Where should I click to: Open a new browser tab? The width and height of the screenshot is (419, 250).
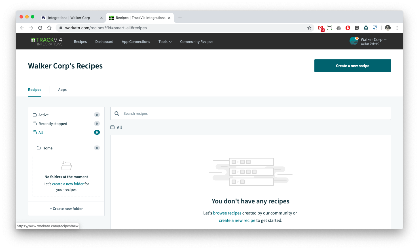pyautogui.click(x=180, y=18)
